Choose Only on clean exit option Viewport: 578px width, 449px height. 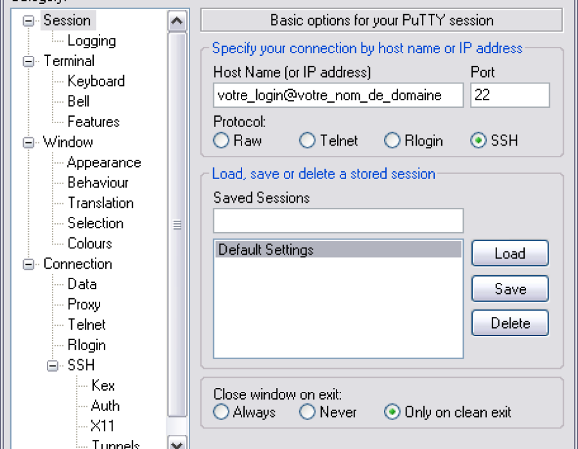click(392, 412)
